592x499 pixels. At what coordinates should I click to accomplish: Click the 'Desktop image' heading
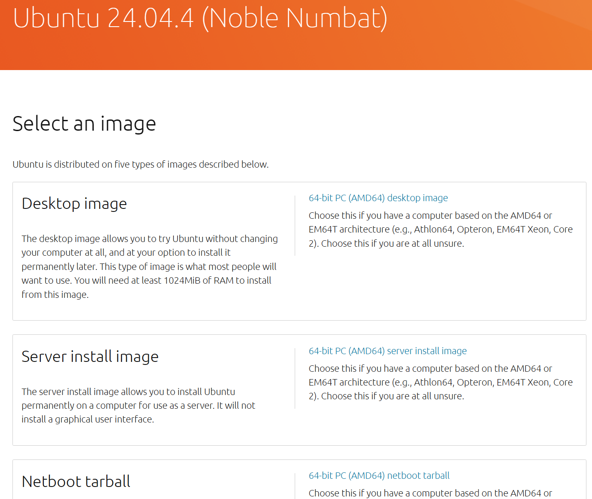(74, 204)
